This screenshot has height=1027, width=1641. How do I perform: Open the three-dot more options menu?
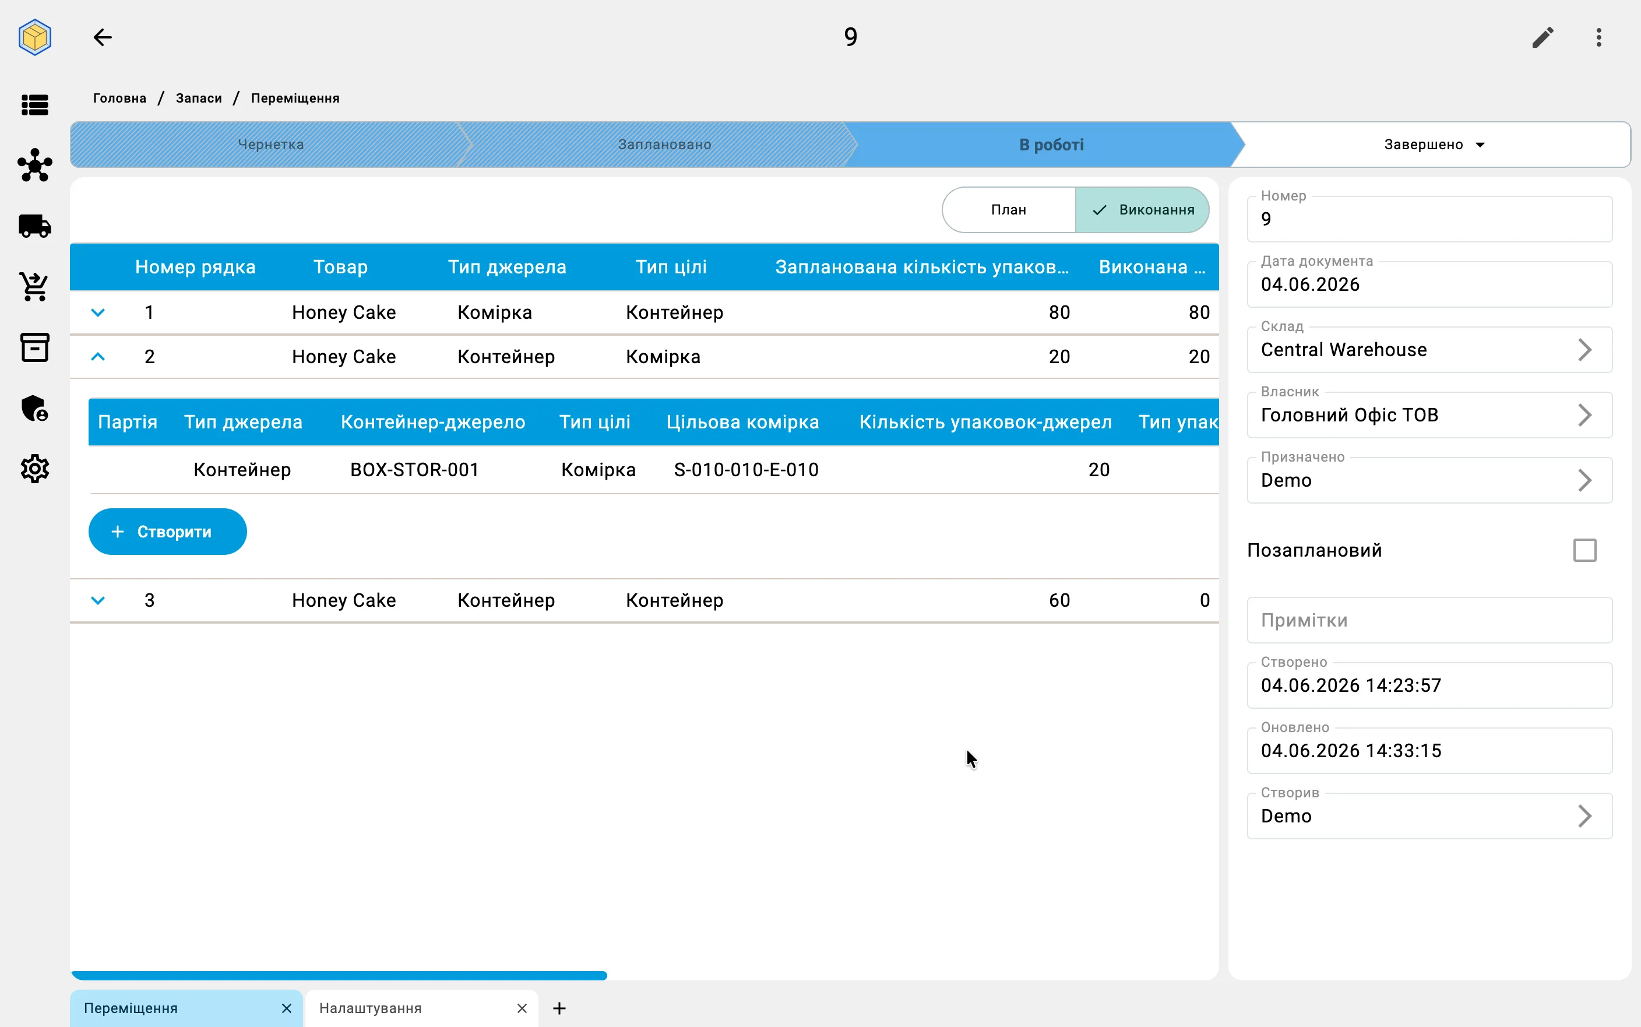pyautogui.click(x=1599, y=37)
